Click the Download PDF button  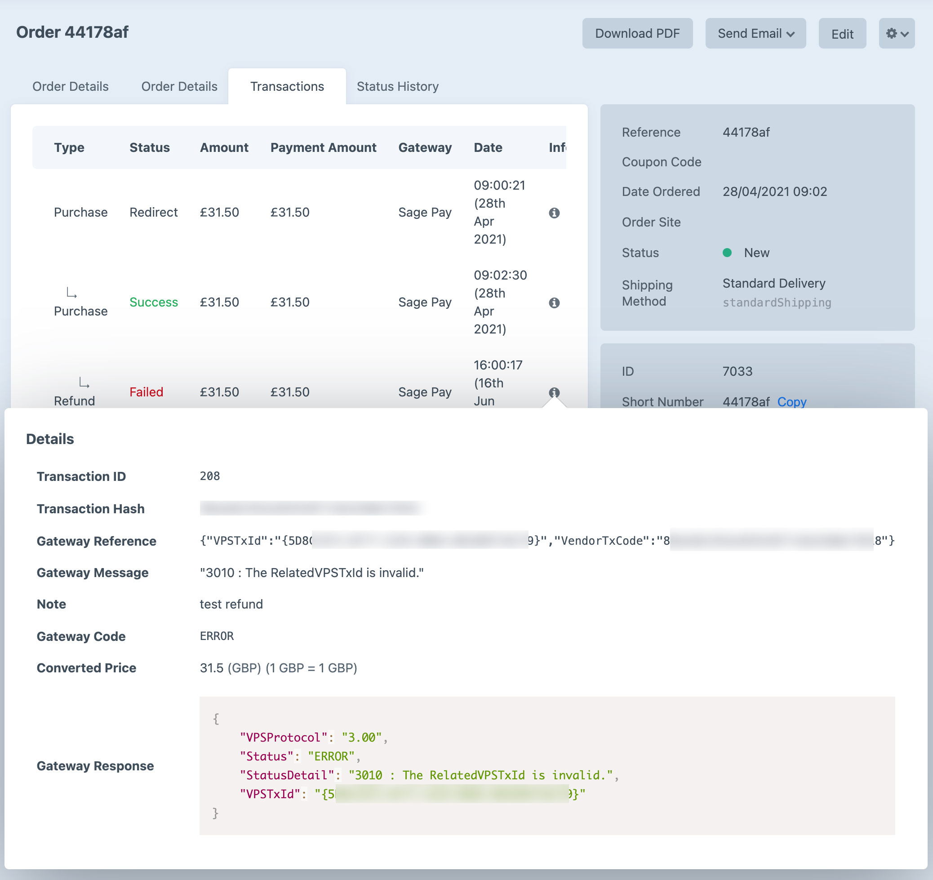pos(637,33)
